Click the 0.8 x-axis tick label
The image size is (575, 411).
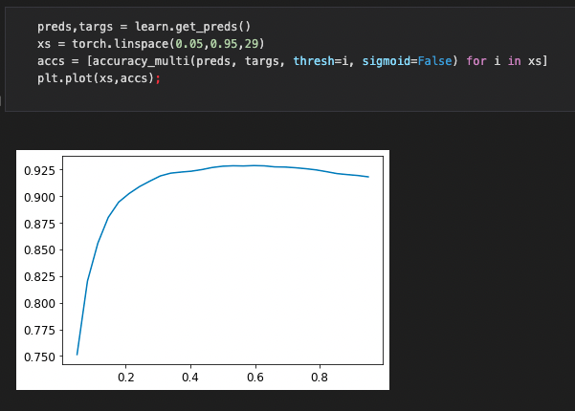coord(320,378)
